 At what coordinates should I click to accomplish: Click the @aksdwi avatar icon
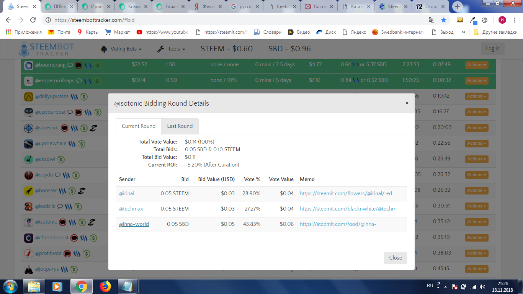(x=29, y=159)
